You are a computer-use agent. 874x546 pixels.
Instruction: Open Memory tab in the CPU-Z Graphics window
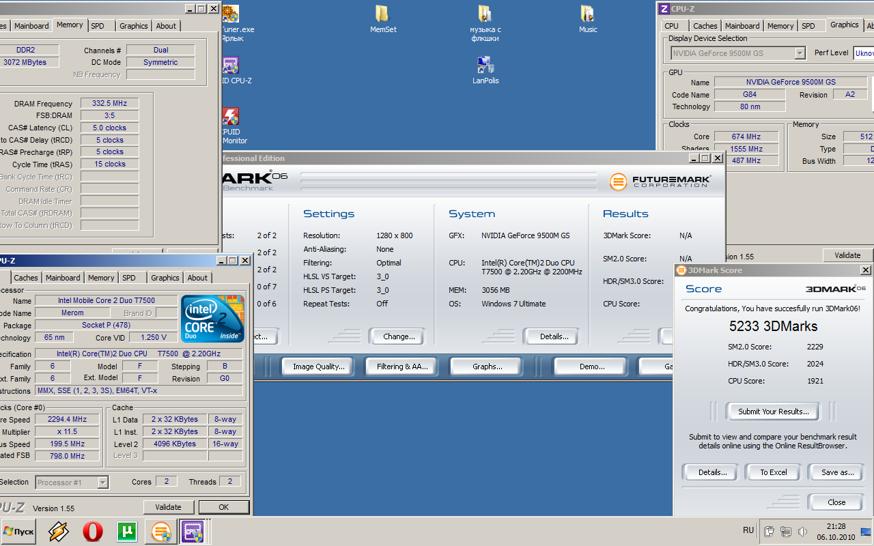click(x=780, y=26)
